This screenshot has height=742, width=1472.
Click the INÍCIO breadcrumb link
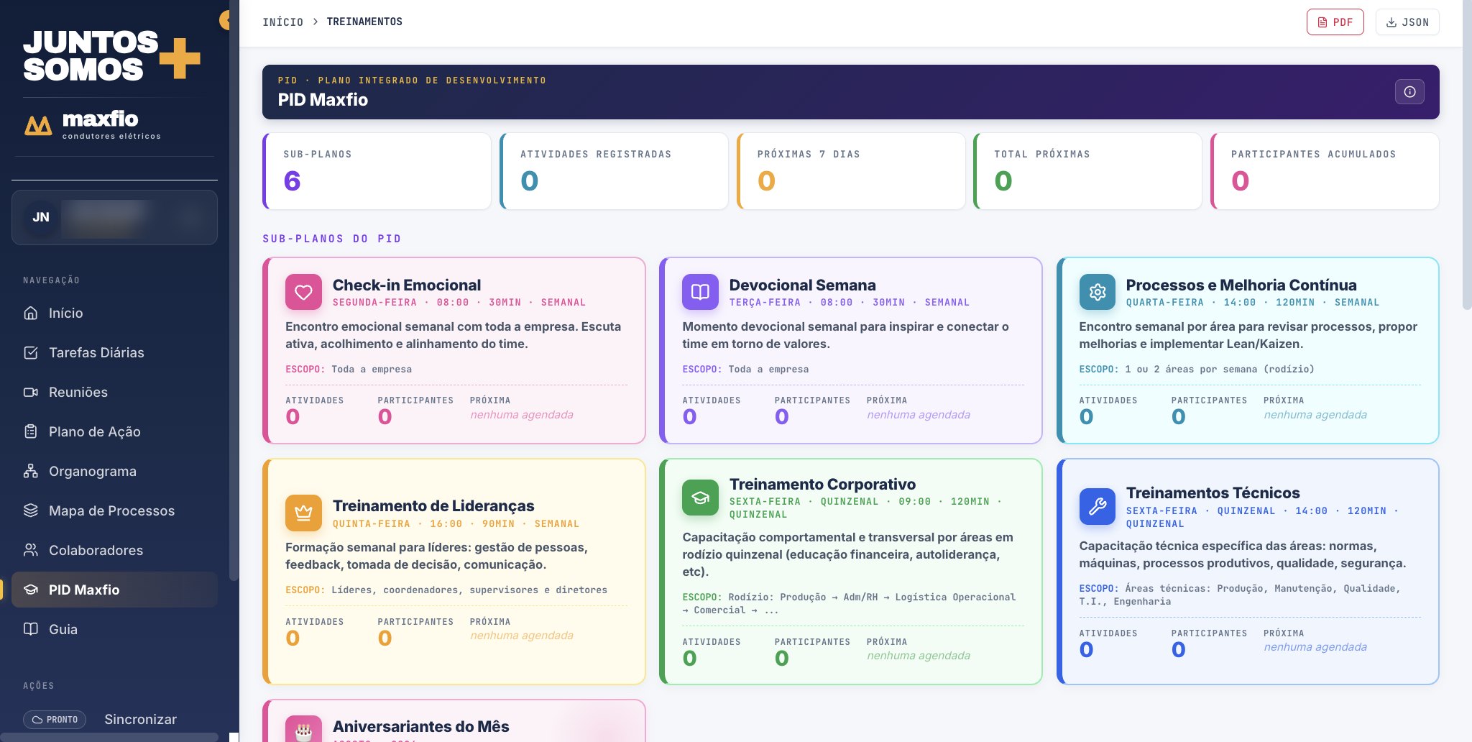pyautogui.click(x=282, y=22)
